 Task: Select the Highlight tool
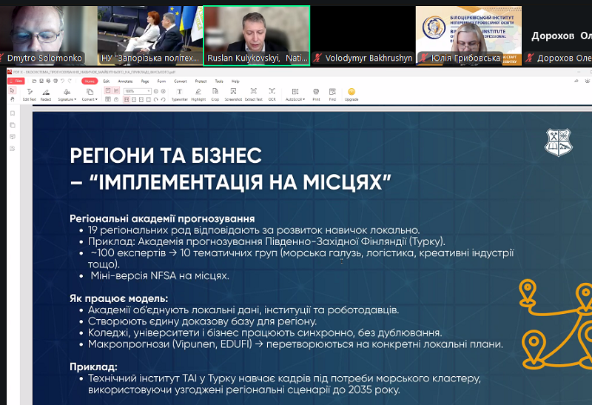pyautogui.click(x=198, y=95)
